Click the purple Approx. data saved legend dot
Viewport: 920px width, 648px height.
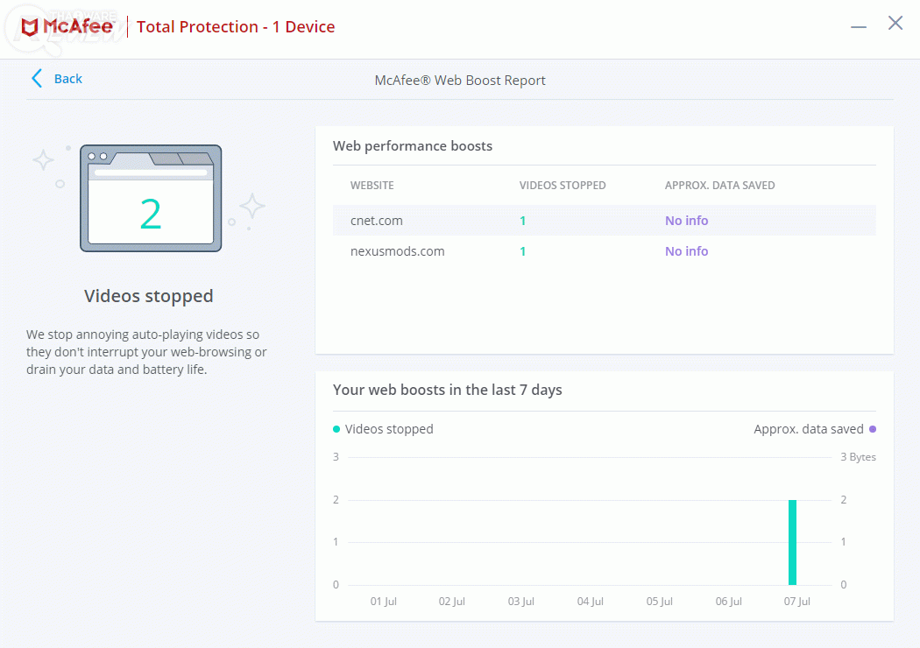tap(872, 429)
